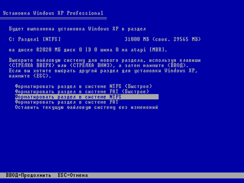Click the '31000 МБ (своб. 29565 МБ)' size text
Screen dimensions: 244x183
(162, 39)
